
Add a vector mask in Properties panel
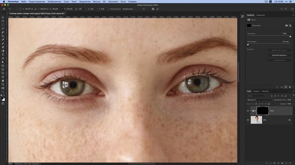(290, 26)
